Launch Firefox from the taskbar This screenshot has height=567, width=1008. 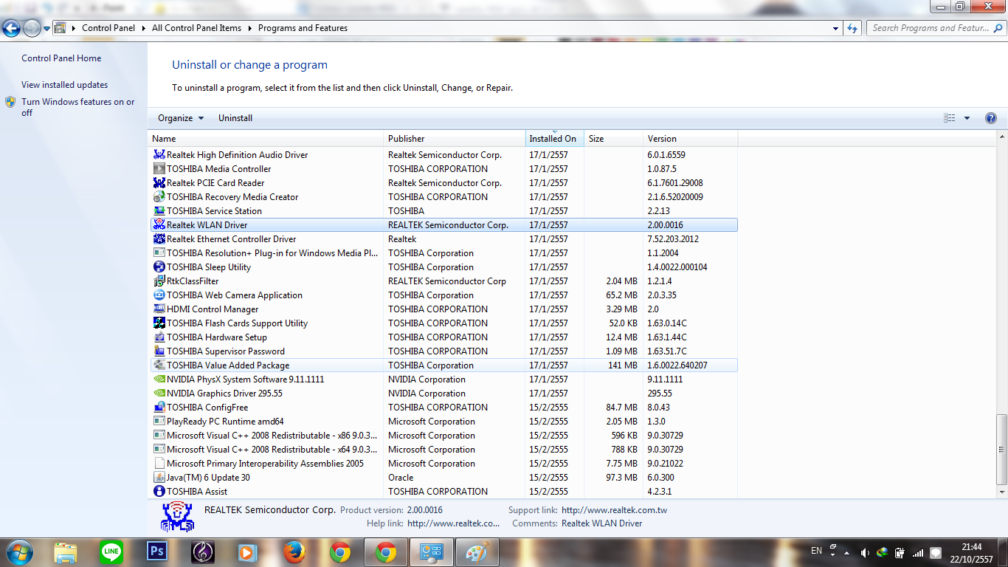(x=294, y=551)
